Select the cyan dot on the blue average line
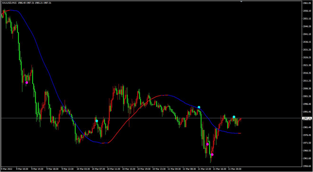This screenshot has width=313, height=172. (x=199, y=107)
